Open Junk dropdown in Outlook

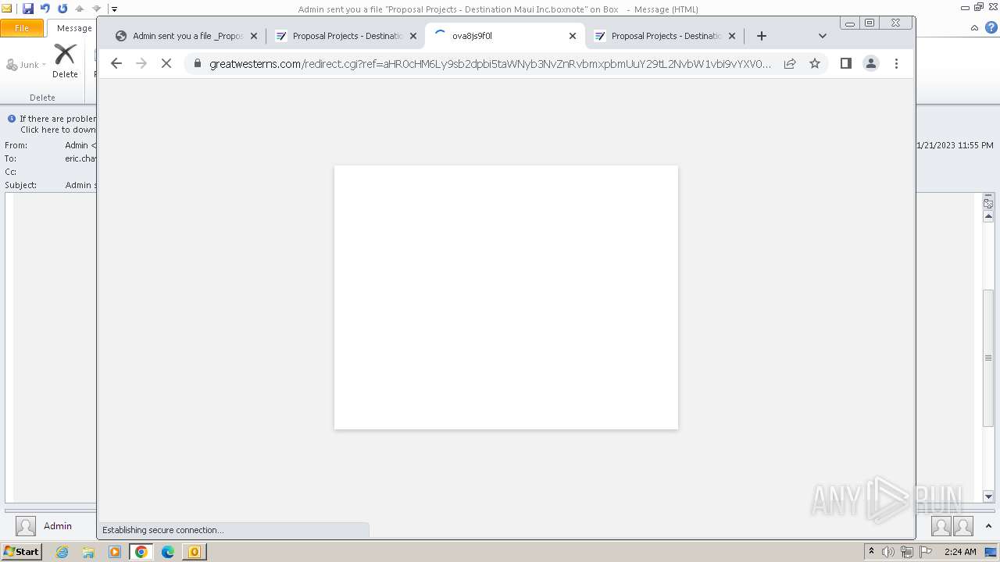coord(26,65)
